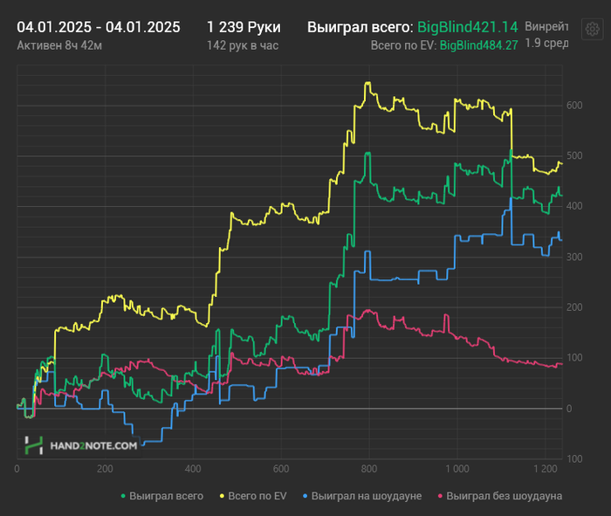Click the '500' y-axis label
The image size is (611, 516).
point(574,155)
